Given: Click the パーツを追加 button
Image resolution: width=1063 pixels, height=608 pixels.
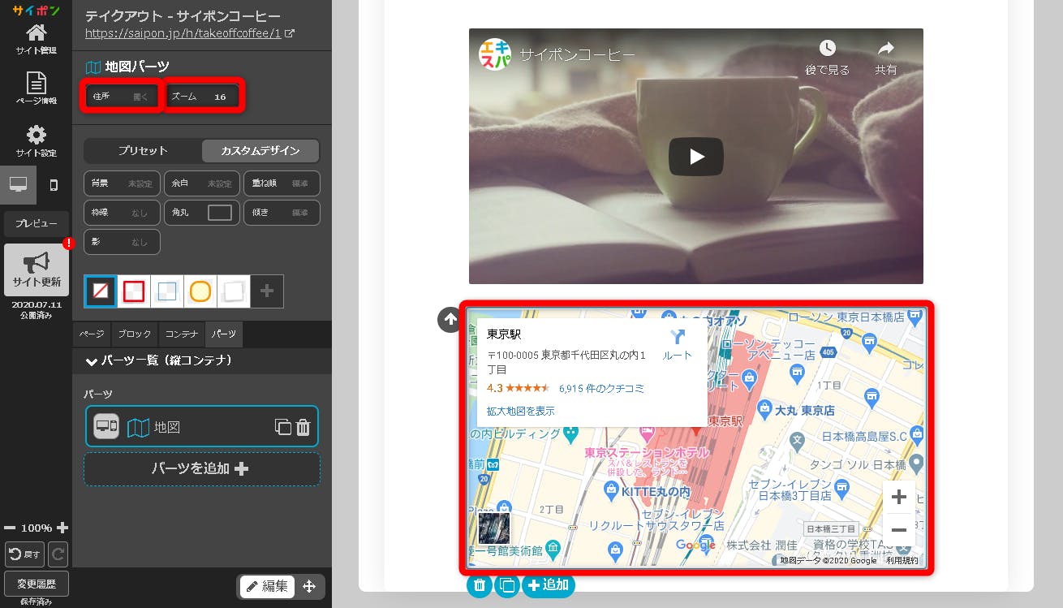Looking at the screenshot, I should click(202, 469).
